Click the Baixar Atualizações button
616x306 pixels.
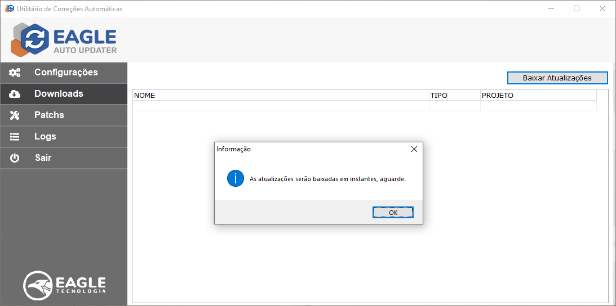pos(557,78)
